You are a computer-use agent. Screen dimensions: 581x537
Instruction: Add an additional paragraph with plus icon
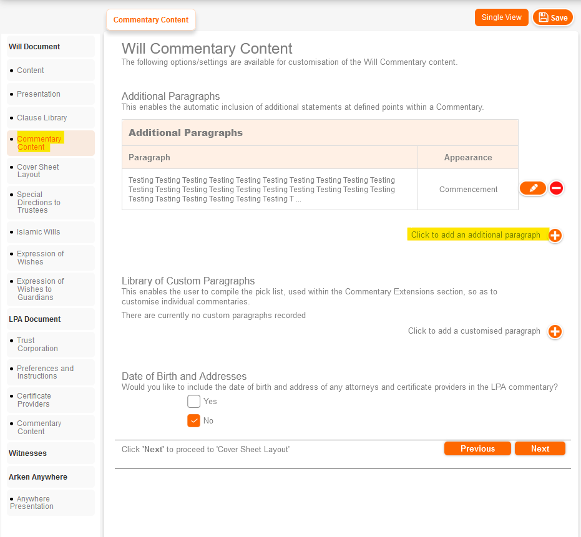(555, 236)
